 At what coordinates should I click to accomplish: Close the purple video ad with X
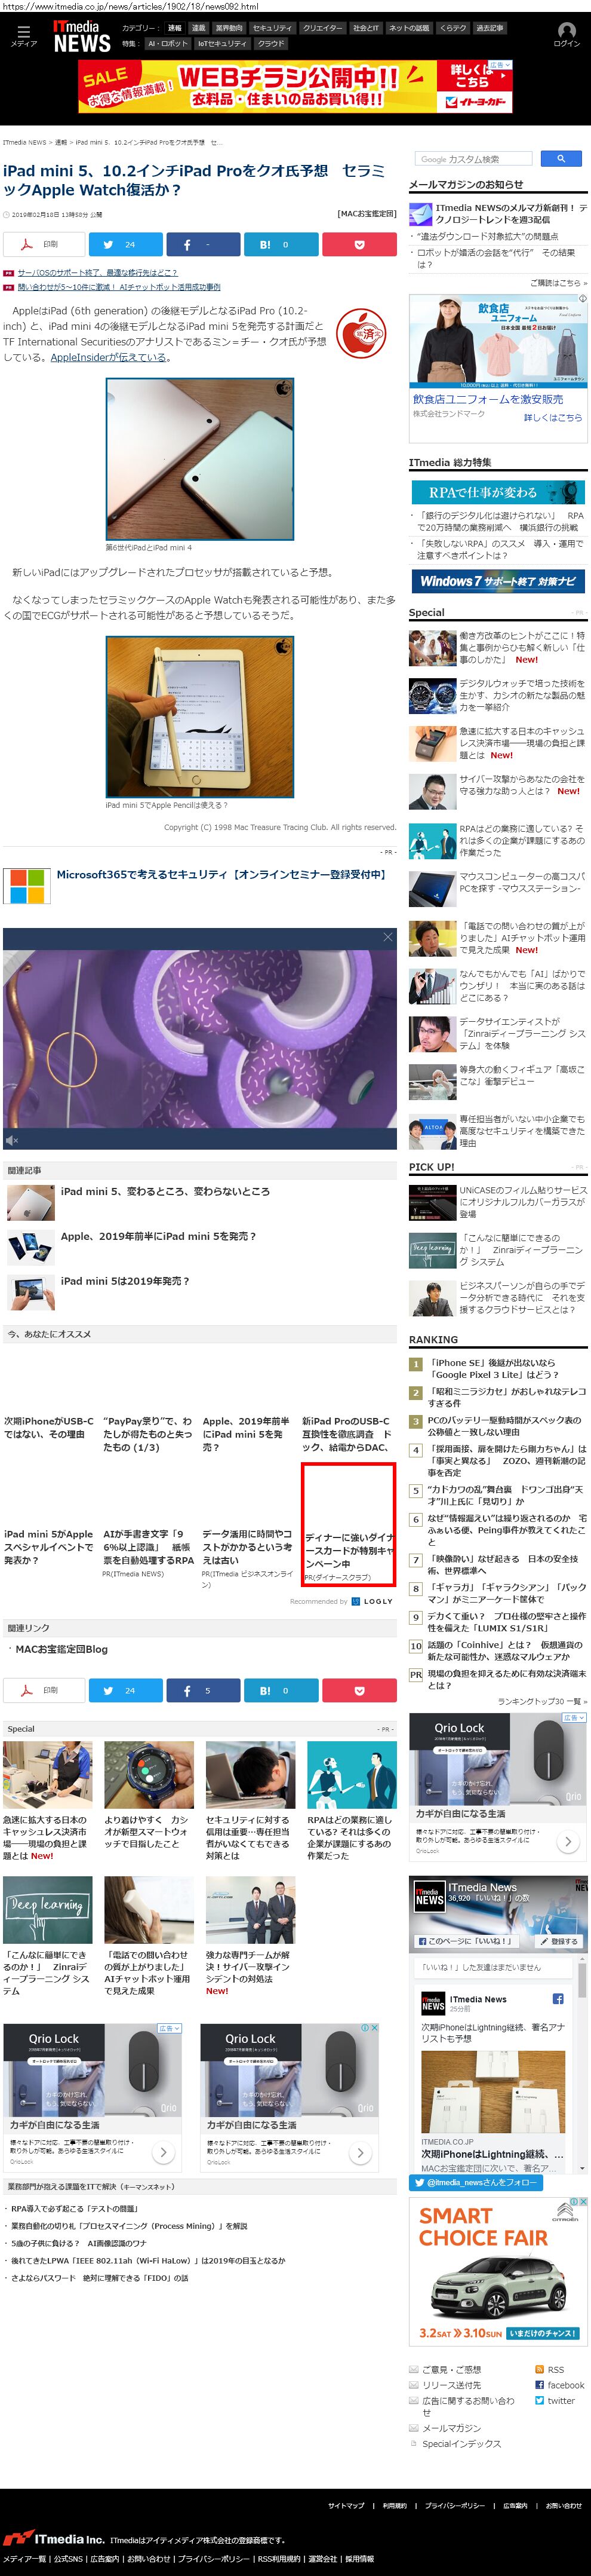coord(387,937)
